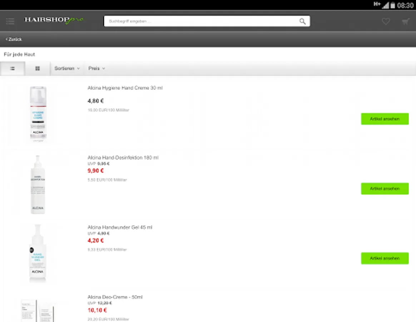The height and width of the screenshot is (322, 416).
Task: Click the signal strength icon
Action: 385,5
